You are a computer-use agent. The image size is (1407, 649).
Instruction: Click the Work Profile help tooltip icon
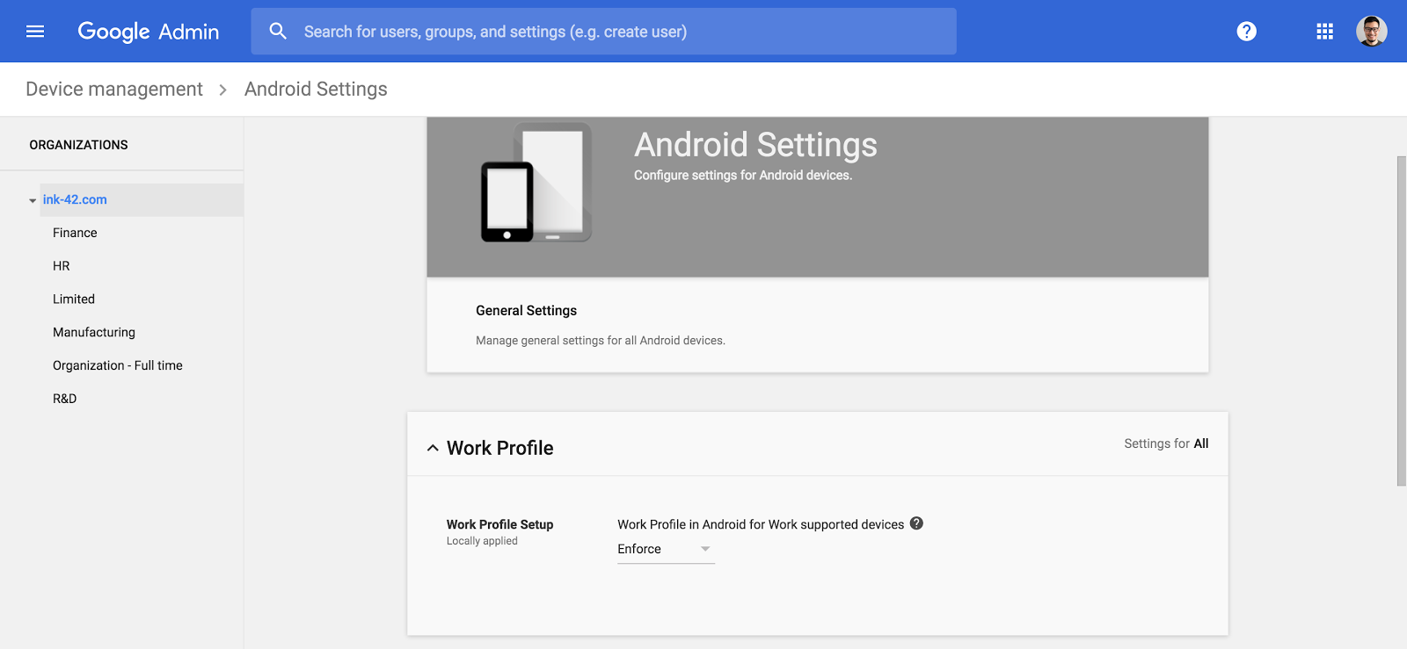pos(916,523)
